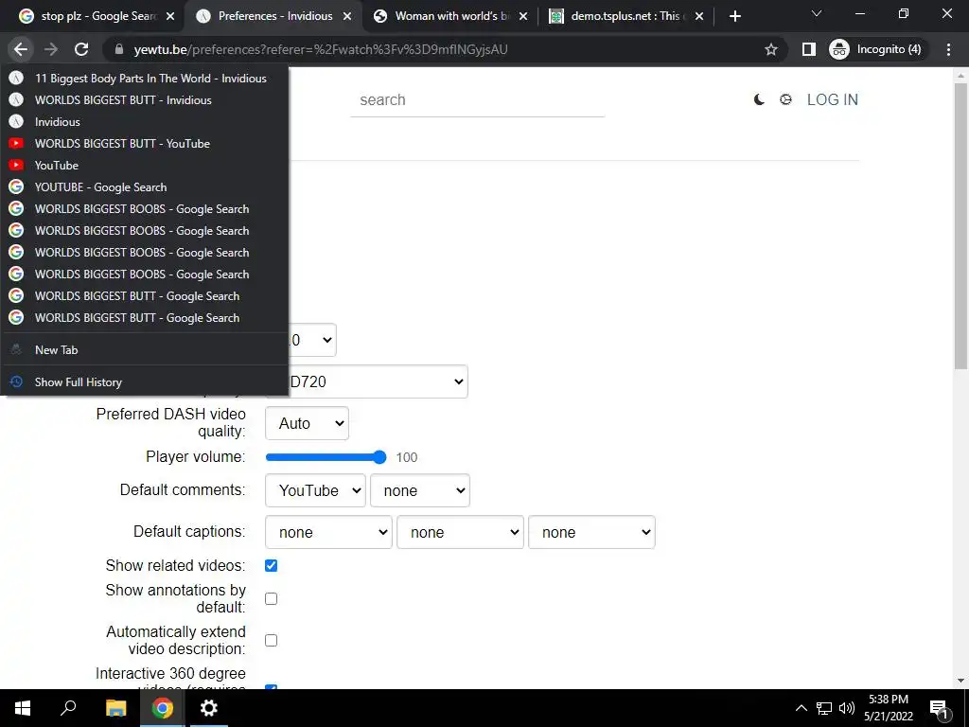Click the forward navigation arrow

click(x=51, y=49)
